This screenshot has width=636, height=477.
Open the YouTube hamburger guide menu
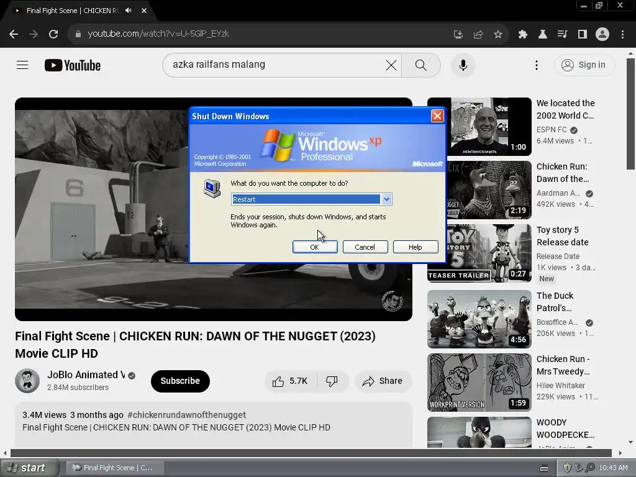pos(22,65)
